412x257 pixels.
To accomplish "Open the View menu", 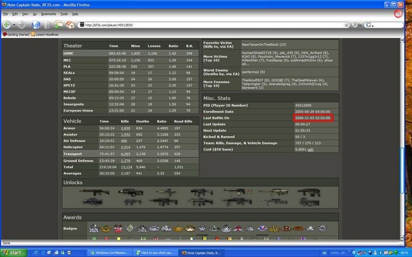I will [25, 14].
